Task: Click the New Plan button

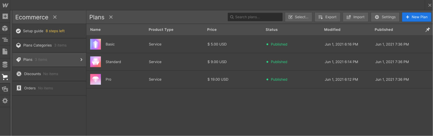Action: click(416, 17)
